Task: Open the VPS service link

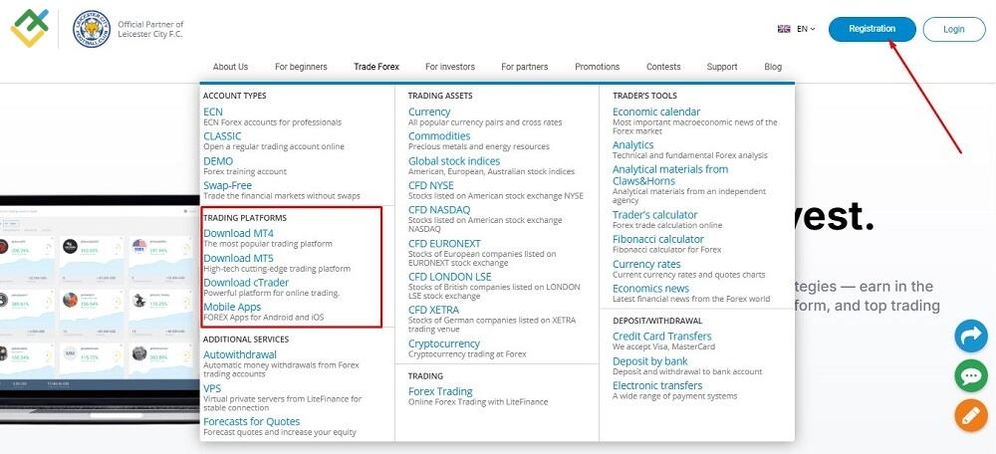Action: point(212,388)
